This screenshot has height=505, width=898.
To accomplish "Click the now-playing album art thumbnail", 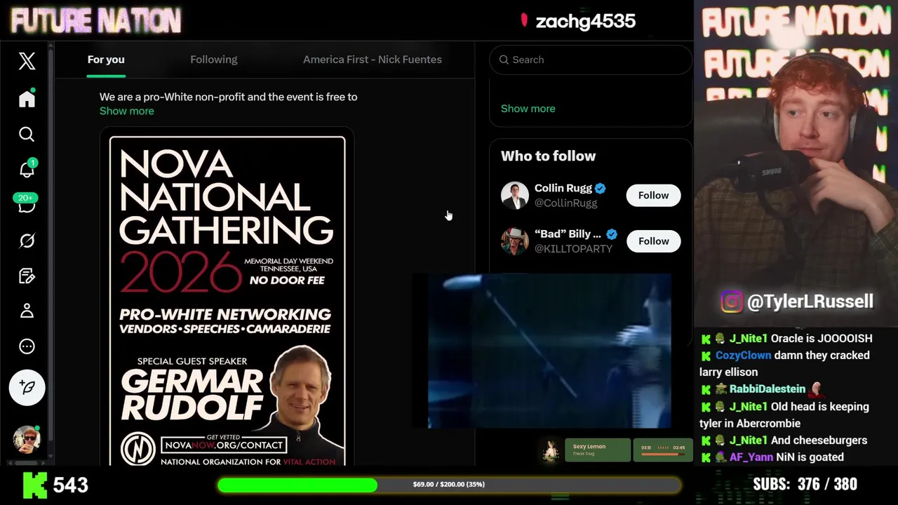I will pos(551,450).
